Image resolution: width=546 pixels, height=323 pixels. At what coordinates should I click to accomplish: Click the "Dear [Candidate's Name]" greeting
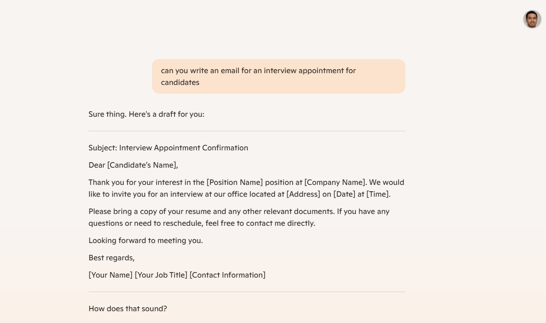[133, 165]
